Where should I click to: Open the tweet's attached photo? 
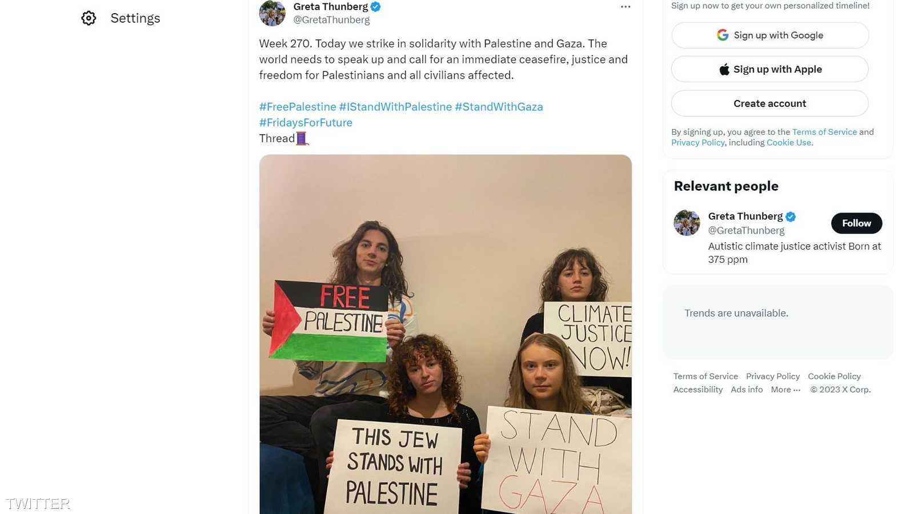pos(446,334)
